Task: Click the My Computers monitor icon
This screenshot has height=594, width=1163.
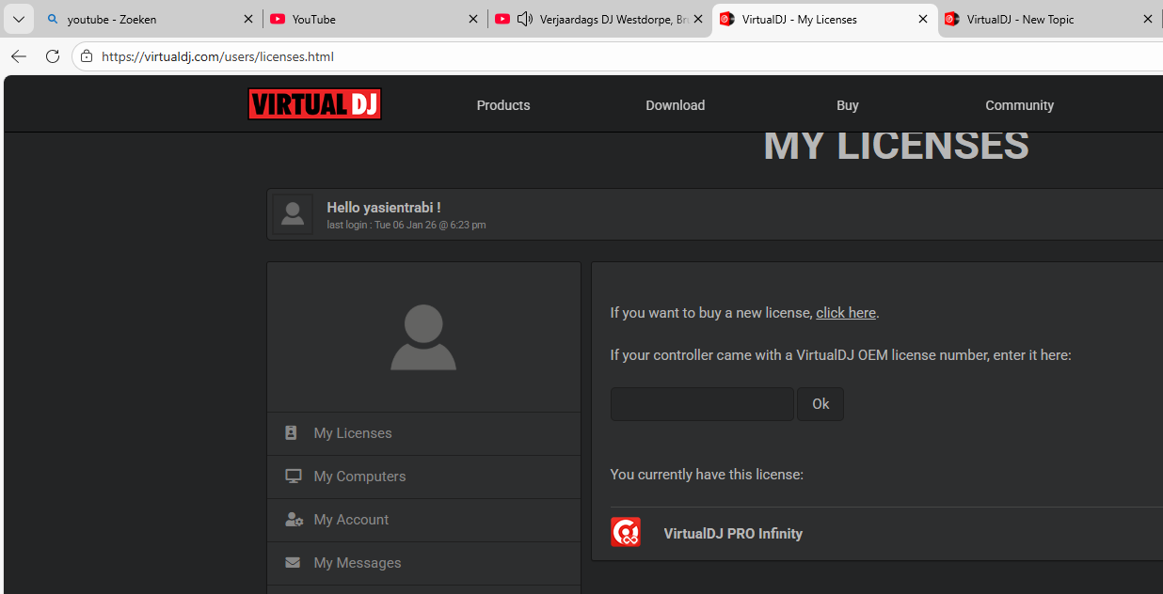Action: (294, 477)
